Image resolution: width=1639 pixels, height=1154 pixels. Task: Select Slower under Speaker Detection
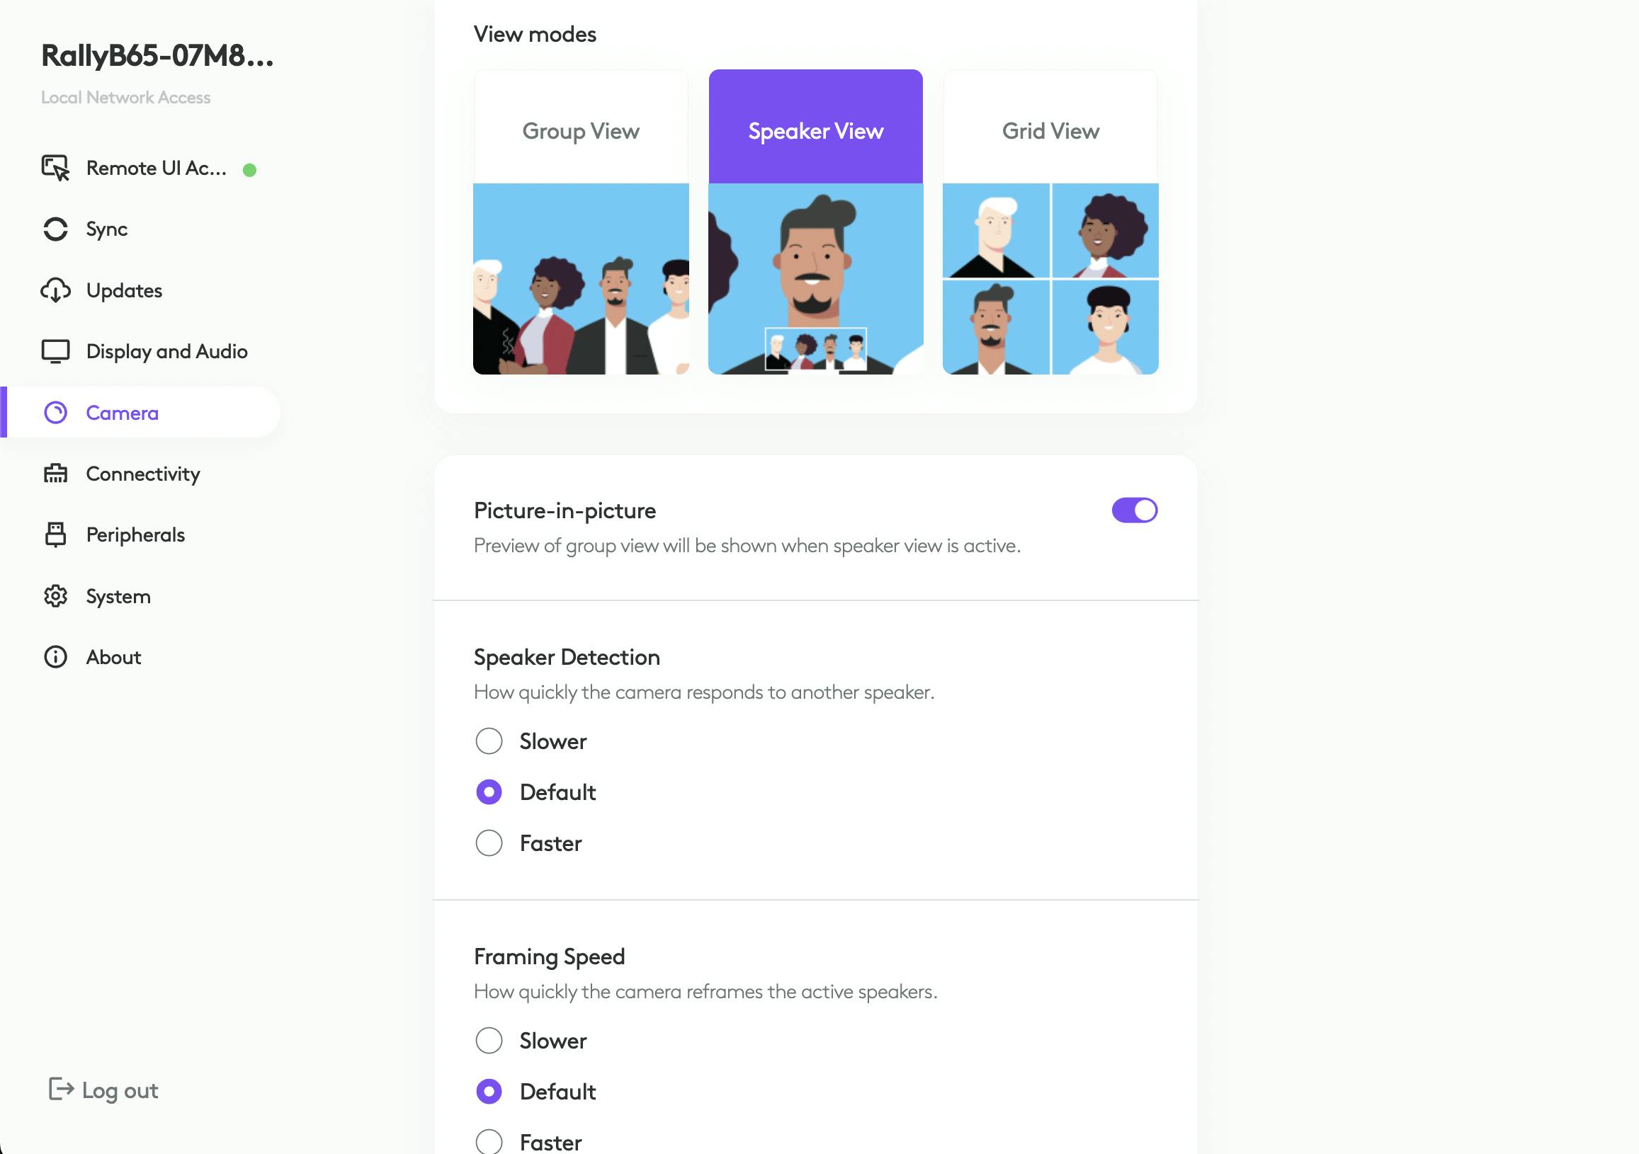tap(489, 741)
